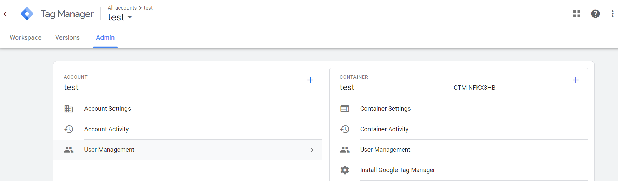Open the Google apps grid

pos(577,14)
